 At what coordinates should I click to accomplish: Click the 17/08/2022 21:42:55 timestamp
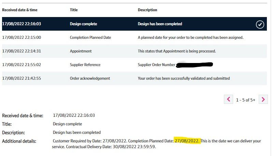22,78
